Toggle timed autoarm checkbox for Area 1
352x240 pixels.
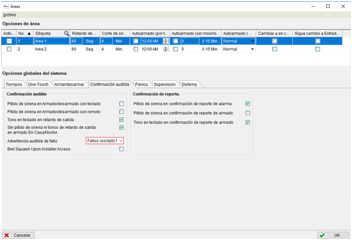136,41
